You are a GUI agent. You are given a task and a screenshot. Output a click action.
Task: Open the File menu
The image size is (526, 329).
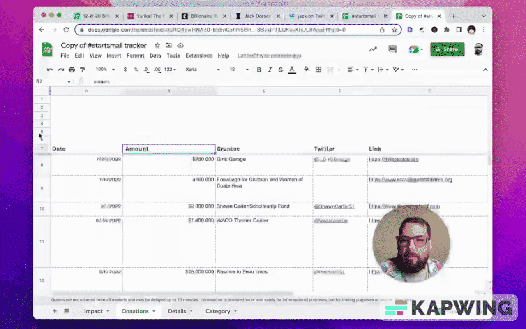point(65,56)
